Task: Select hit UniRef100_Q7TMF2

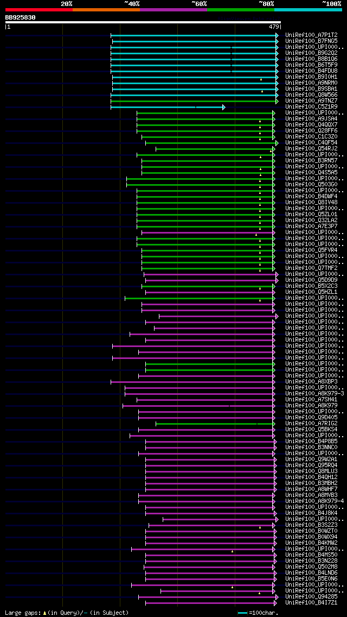Action: (311, 268)
